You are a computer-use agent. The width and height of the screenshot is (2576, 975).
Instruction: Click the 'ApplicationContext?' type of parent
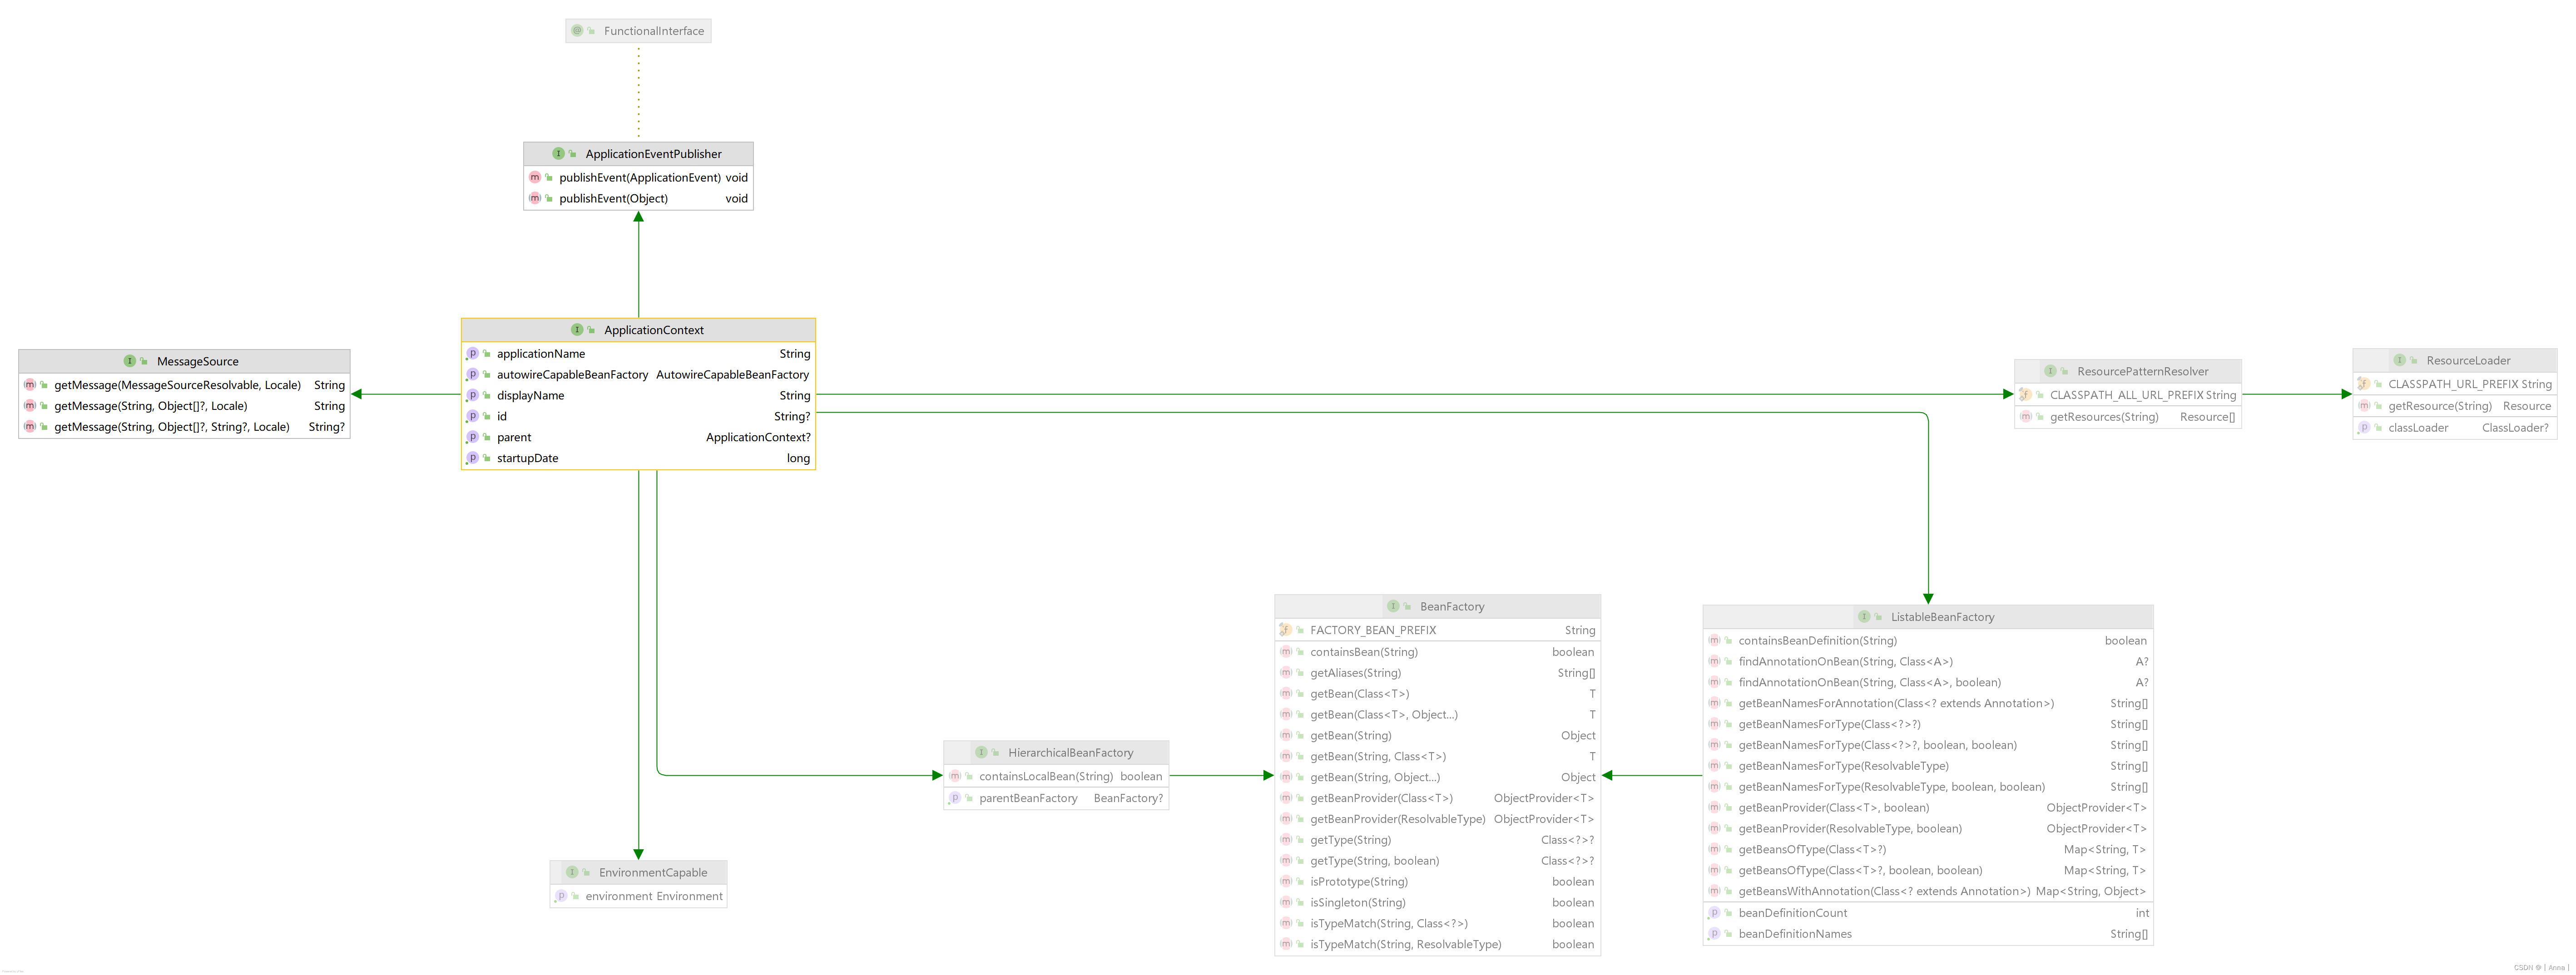[758, 438]
